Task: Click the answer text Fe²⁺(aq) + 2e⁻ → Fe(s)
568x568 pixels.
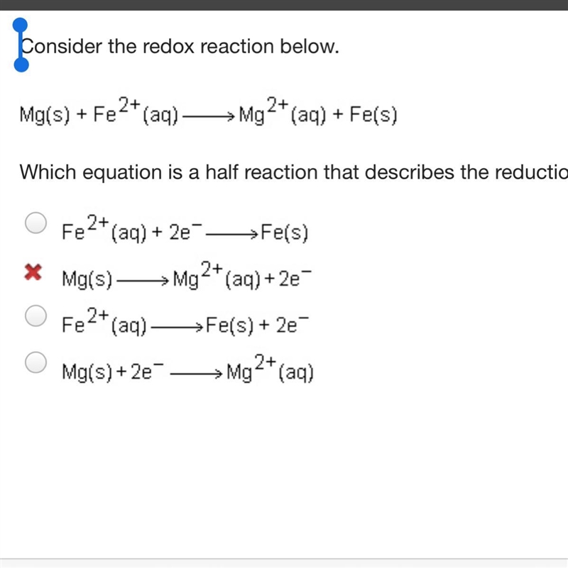Action: tap(185, 229)
